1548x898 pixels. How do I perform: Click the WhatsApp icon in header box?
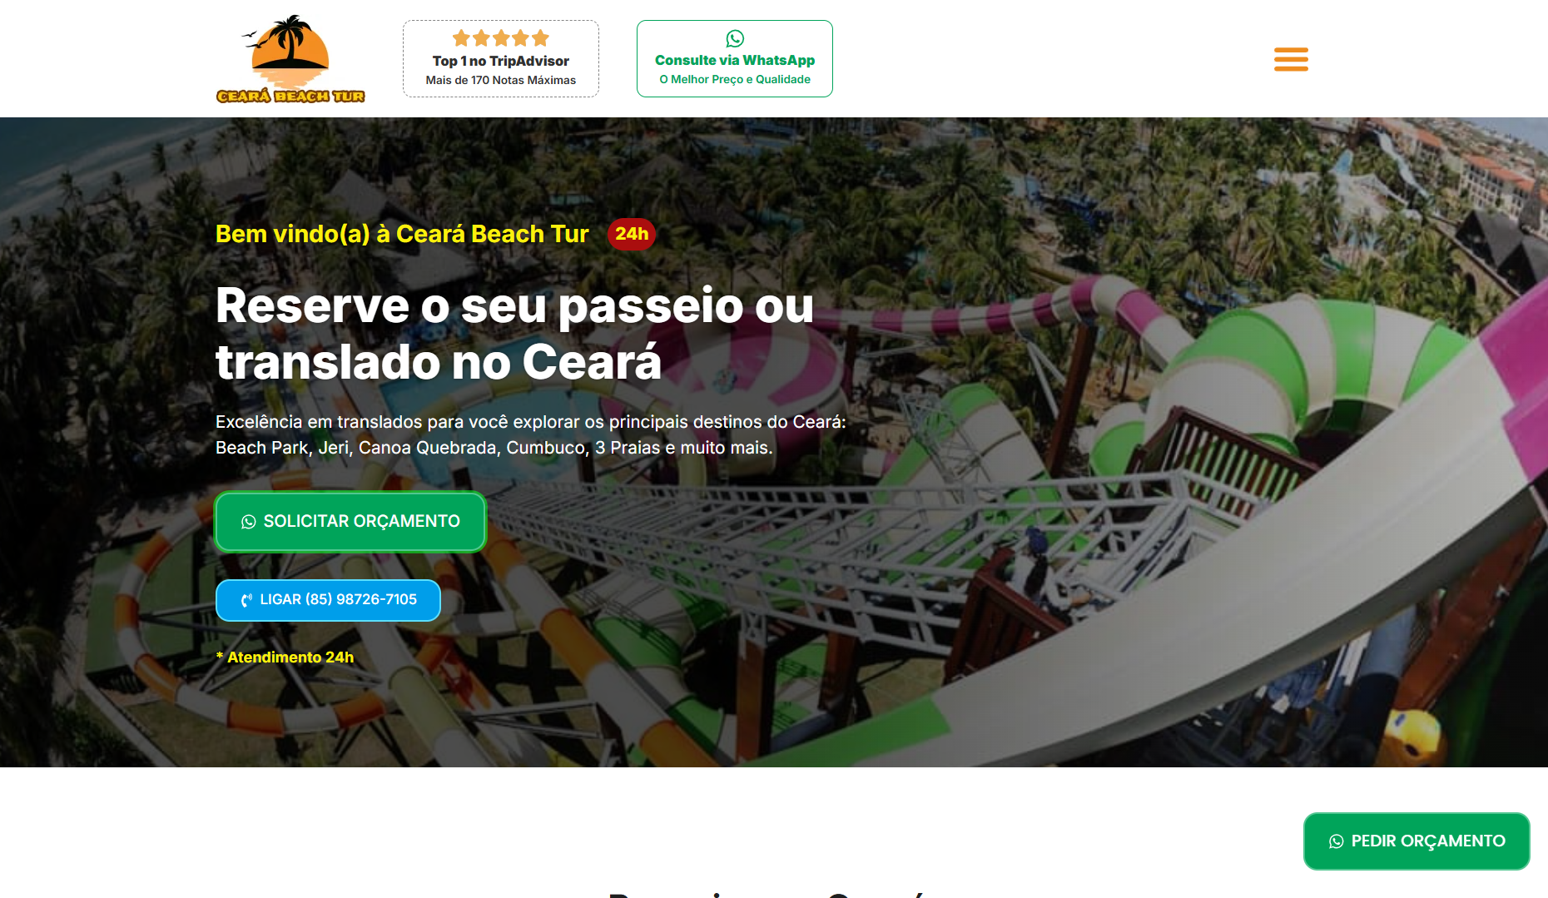(x=735, y=38)
